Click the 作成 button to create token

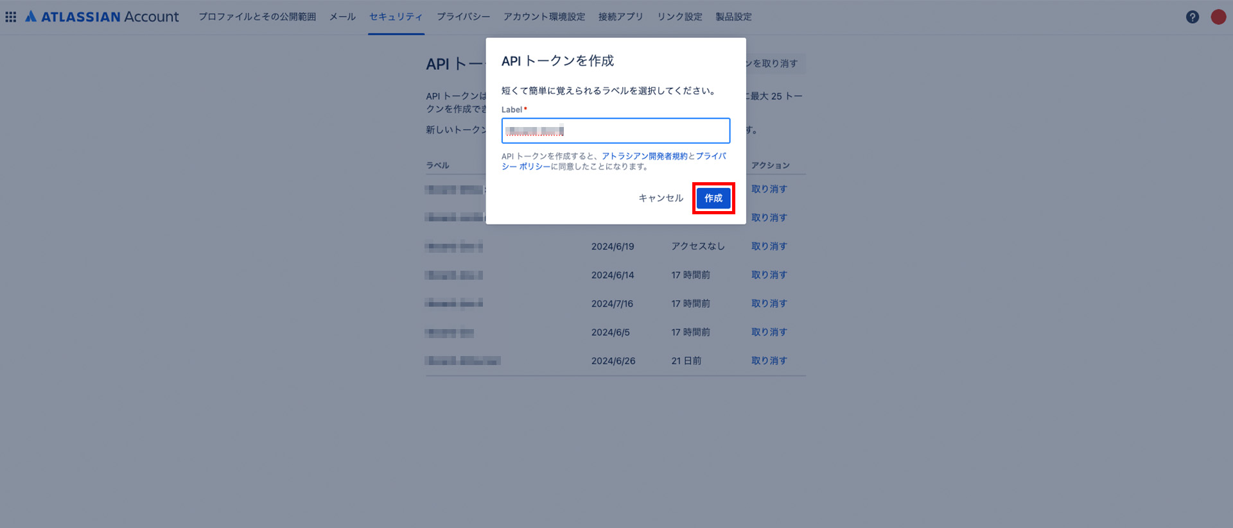click(713, 198)
